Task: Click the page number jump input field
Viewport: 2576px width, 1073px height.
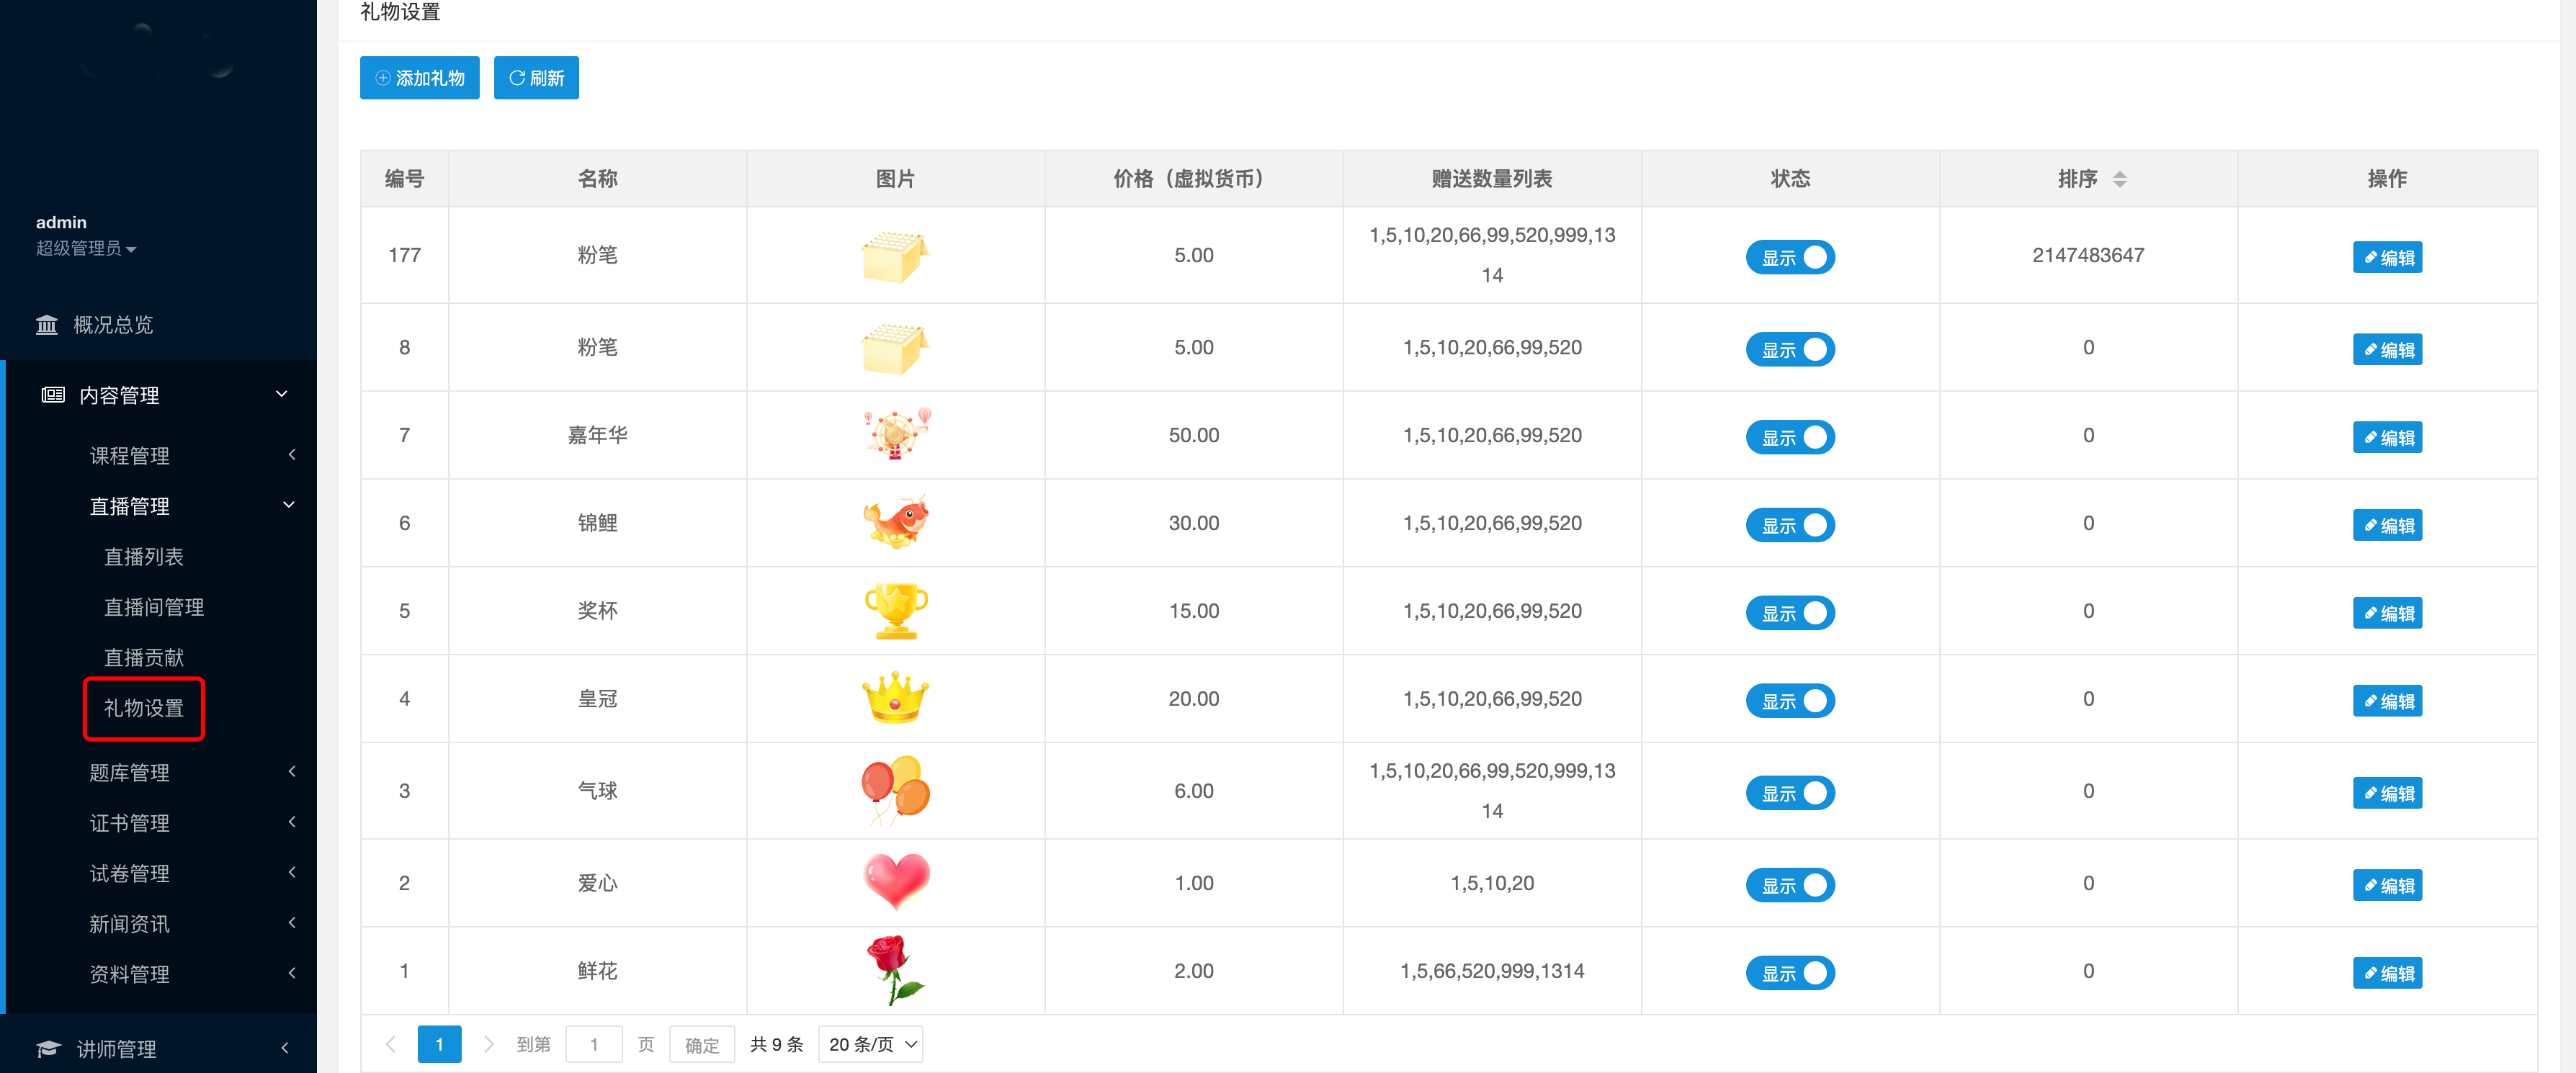Action: coord(594,1044)
